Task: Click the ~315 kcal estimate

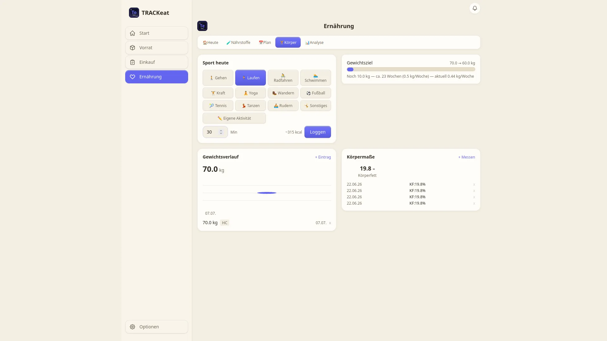Action: click(293, 132)
